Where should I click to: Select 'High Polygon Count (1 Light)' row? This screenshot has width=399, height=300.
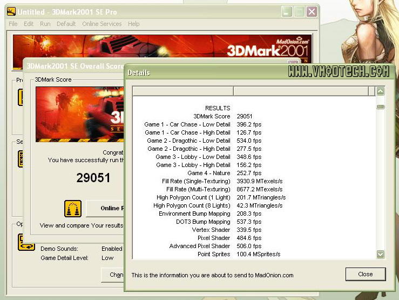(254, 198)
